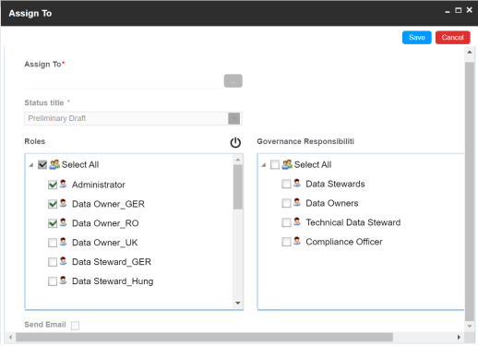This screenshot has width=478, height=346.
Task: Maximize the Assign To dialog
Action: point(459,10)
